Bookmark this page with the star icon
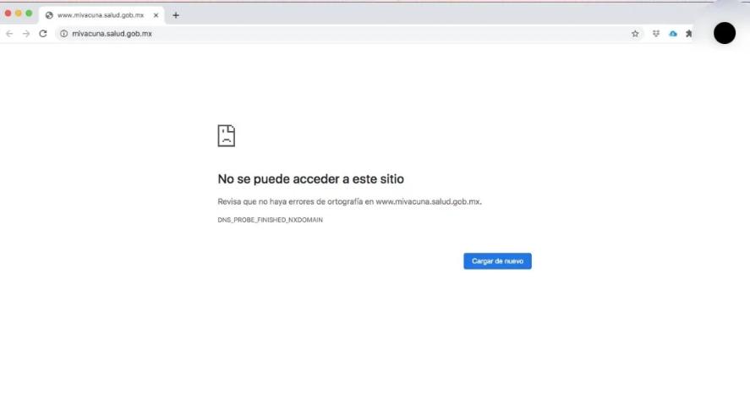The width and height of the screenshot is (750, 394). pyautogui.click(x=635, y=34)
